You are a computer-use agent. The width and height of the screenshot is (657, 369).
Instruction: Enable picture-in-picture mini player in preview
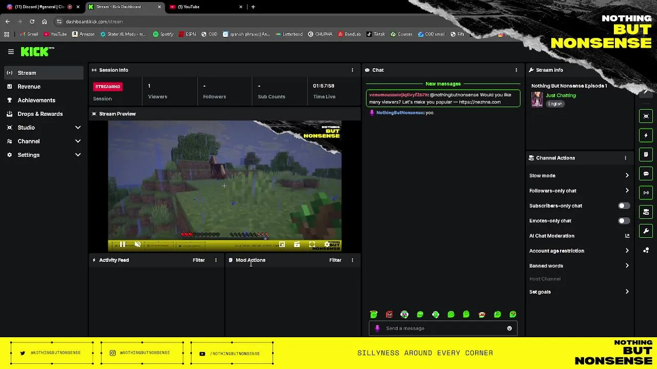pos(282,245)
